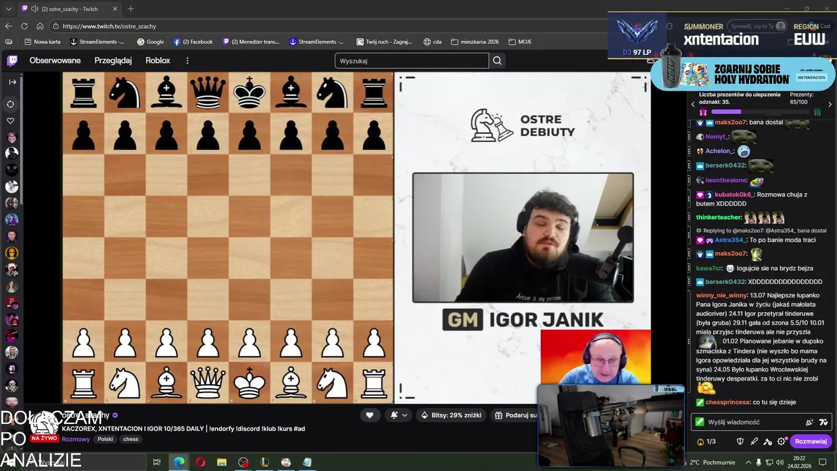Click white queen on chessboard
This screenshot has height=471, width=837.
pos(208,383)
